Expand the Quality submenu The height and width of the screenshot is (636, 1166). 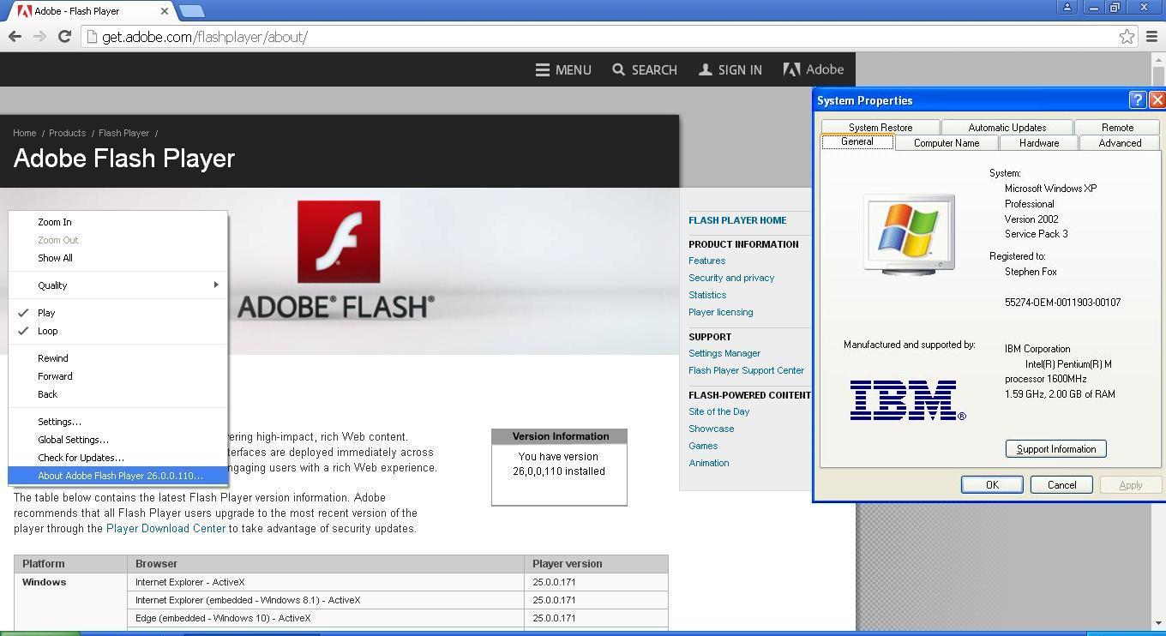(x=117, y=285)
